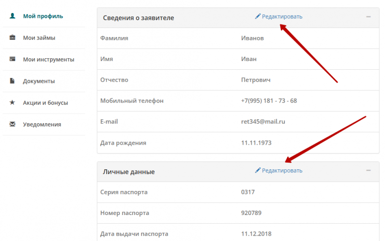Select the Акции и бонусы menu label
This screenshot has width=385, height=241.
tap(45, 103)
